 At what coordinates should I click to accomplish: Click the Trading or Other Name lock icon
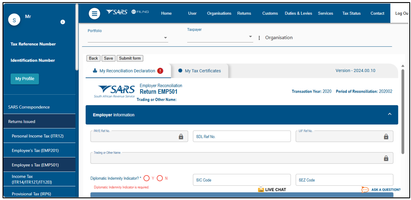pos(386,158)
